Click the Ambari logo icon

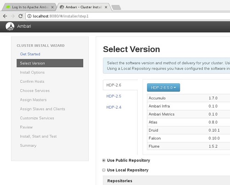(x=10, y=26)
